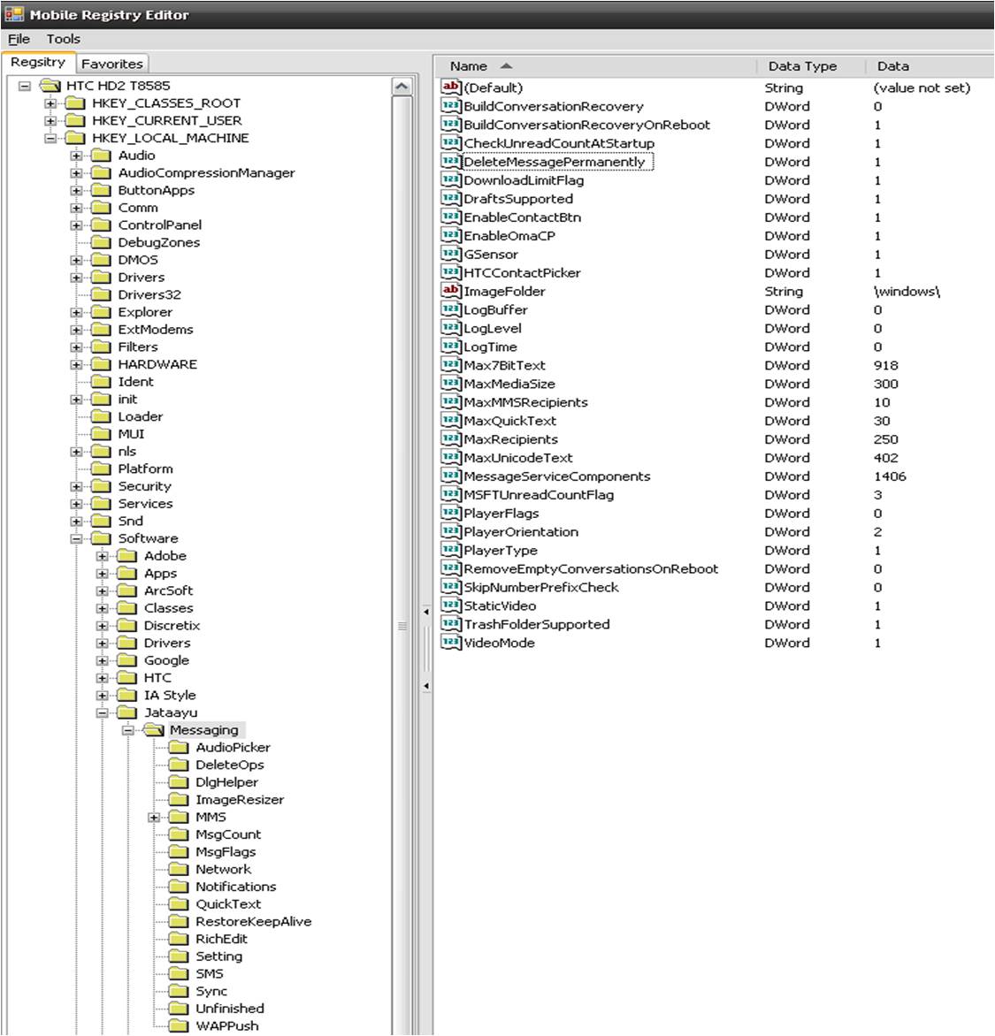Click the Mobile Registry Editor title icon

(14, 14)
